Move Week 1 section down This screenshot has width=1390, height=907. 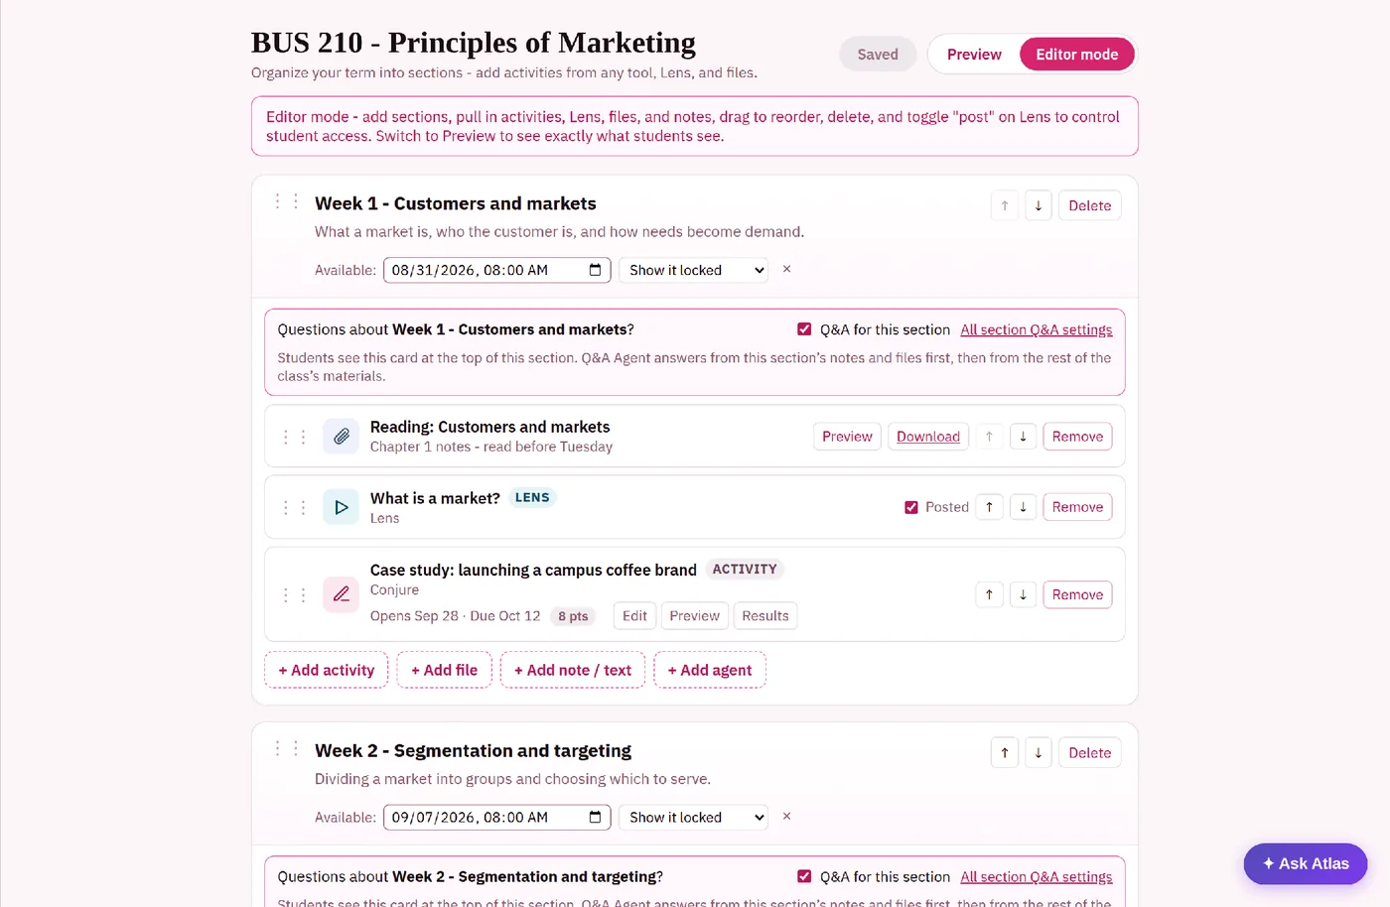[1039, 205]
